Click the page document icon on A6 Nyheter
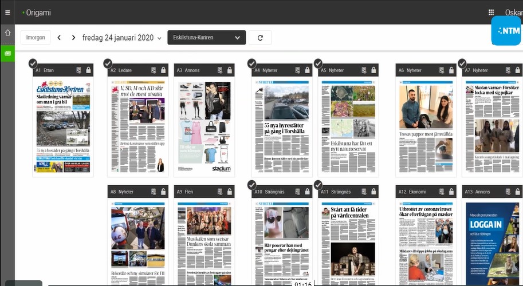Image resolution: width=523 pixels, height=286 pixels. (442, 70)
